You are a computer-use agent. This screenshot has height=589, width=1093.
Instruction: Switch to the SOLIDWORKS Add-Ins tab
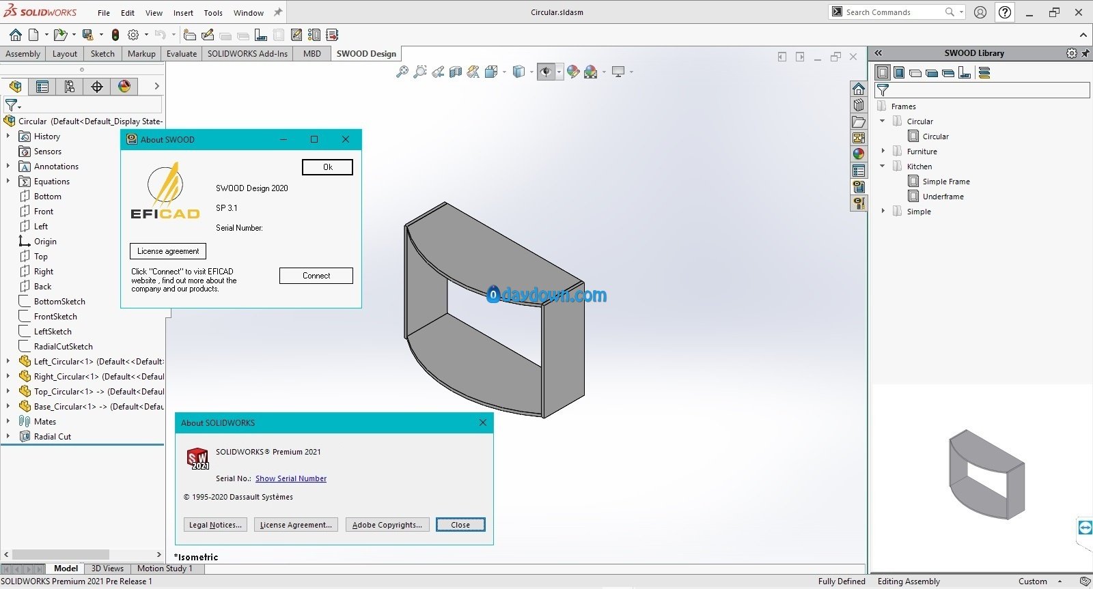(247, 54)
